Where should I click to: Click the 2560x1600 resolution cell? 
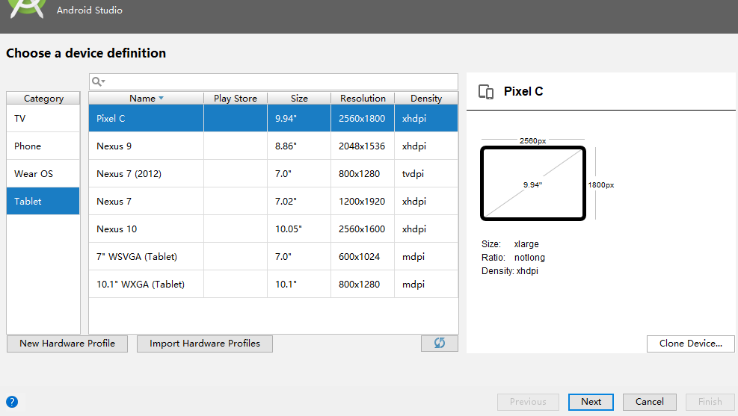(x=363, y=229)
